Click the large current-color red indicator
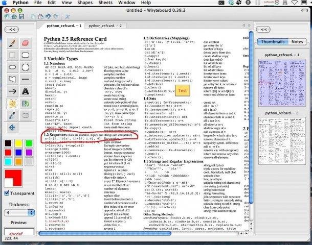 pos(13,178)
